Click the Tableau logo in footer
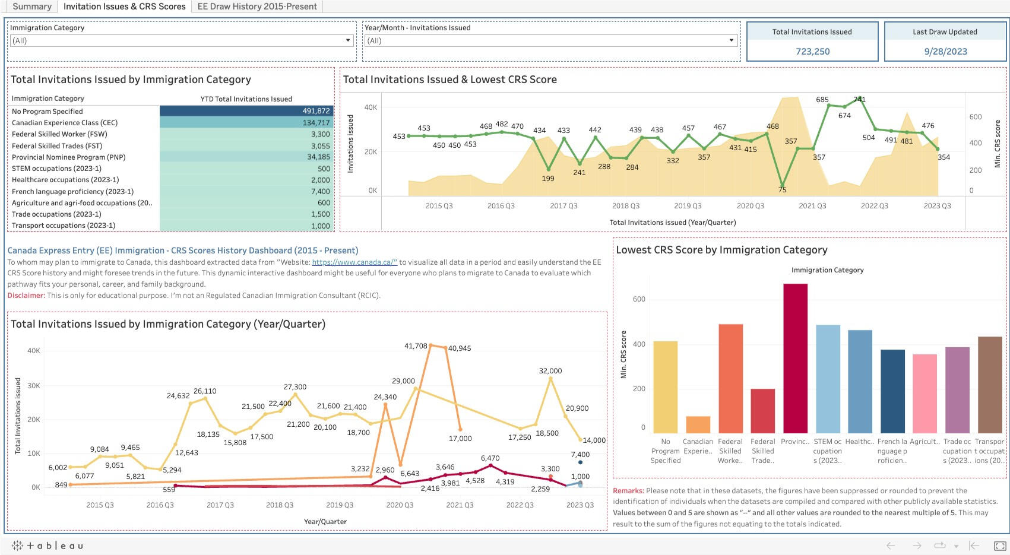The image size is (1010, 555). tap(48, 546)
